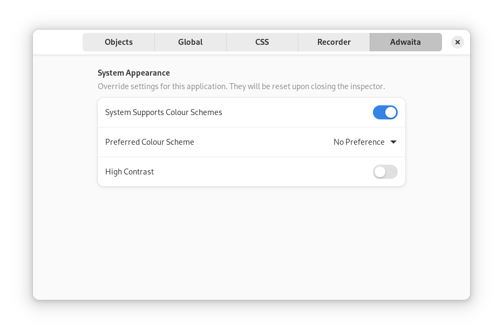
Task: Select the CSS tab
Action: tap(262, 42)
